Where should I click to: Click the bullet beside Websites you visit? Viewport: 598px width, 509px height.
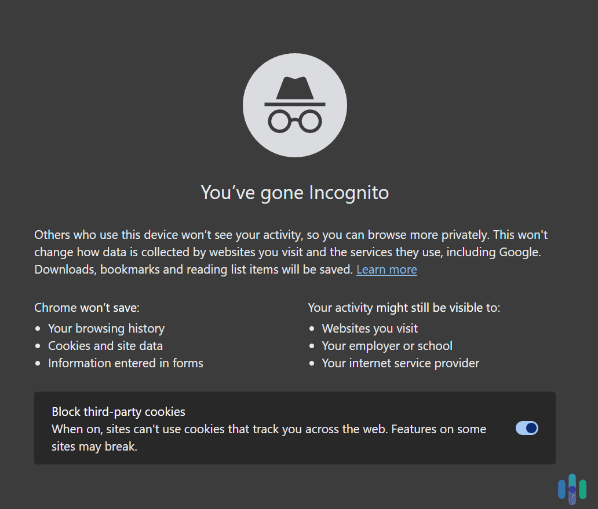click(x=312, y=328)
